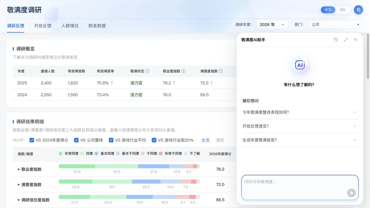The image size is (370, 208).
Task: Click the 非常不同意 red legend swatch
Action: tap(160, 154)
